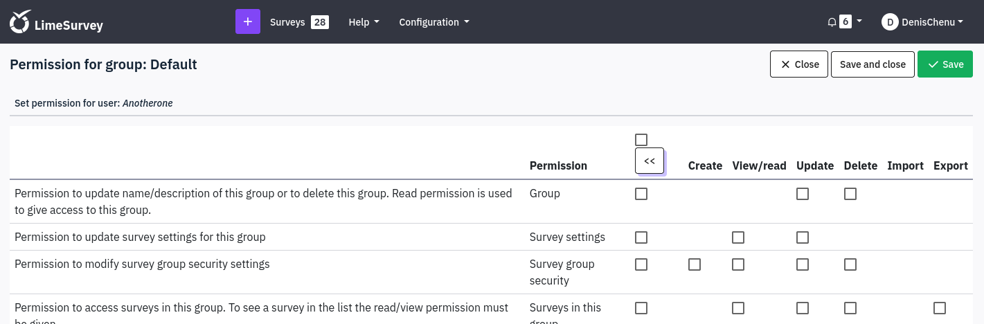
Task: Open the Configuration dropdown menu
Action: pos(434,22)
